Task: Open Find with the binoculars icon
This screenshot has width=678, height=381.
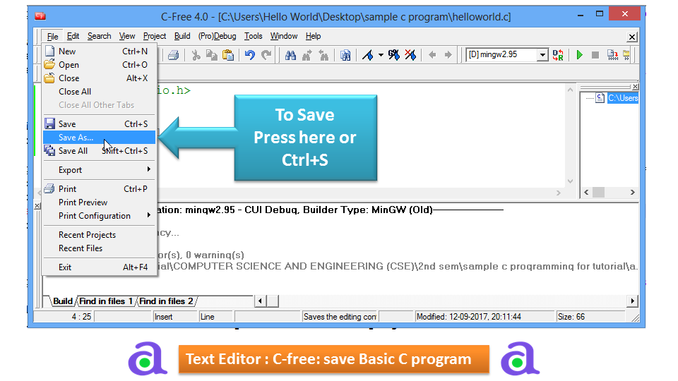Action: 290,55
